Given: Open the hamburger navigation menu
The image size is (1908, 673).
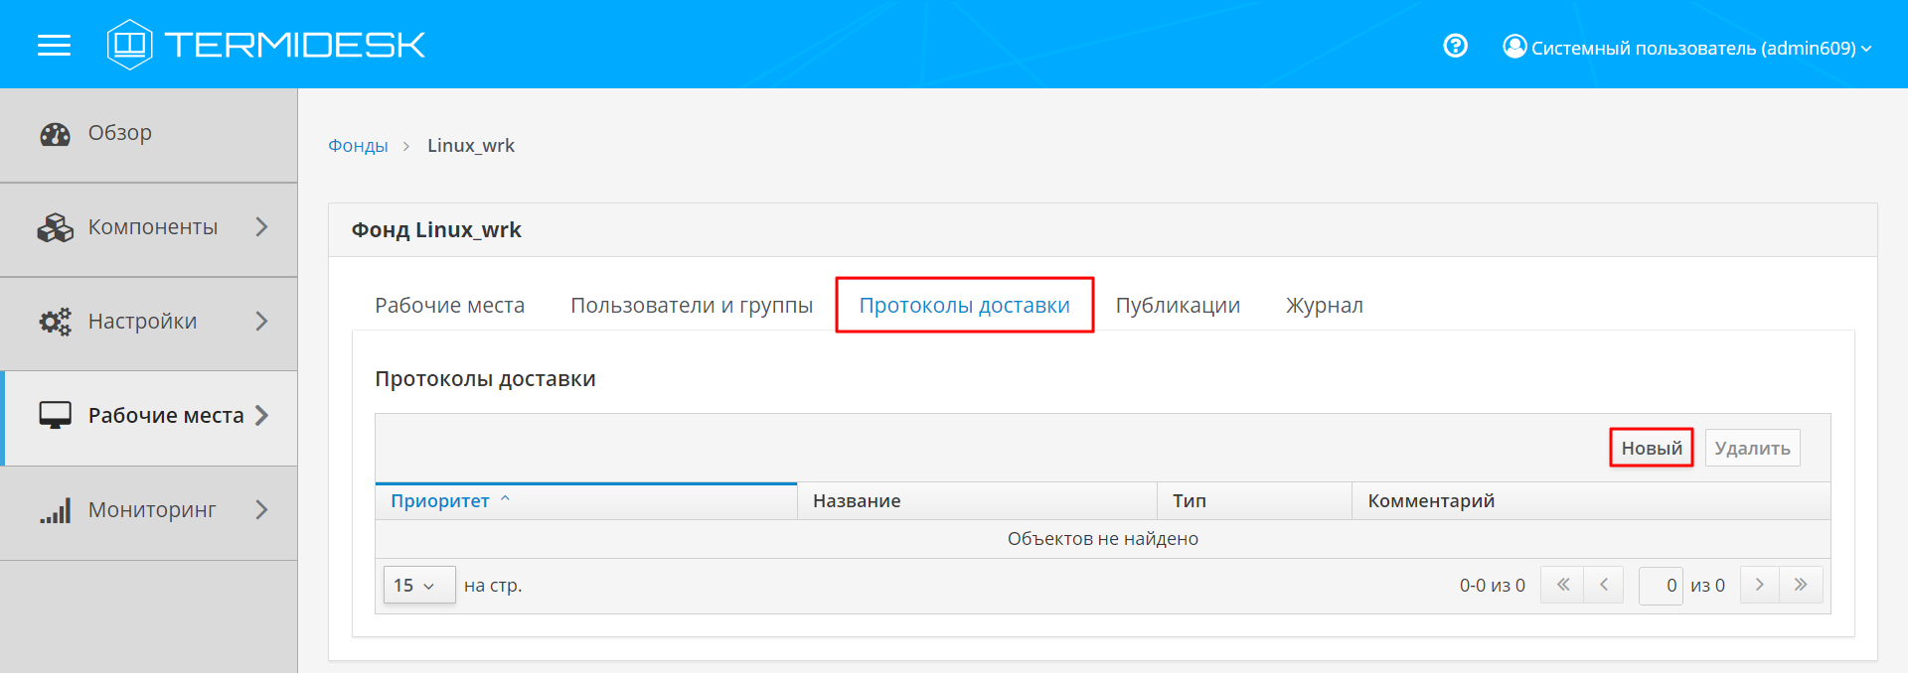Looking at the screenshot, I should pos(54,46).
